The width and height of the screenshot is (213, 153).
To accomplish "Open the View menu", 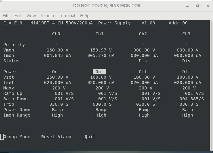I will tap(31, 16).
